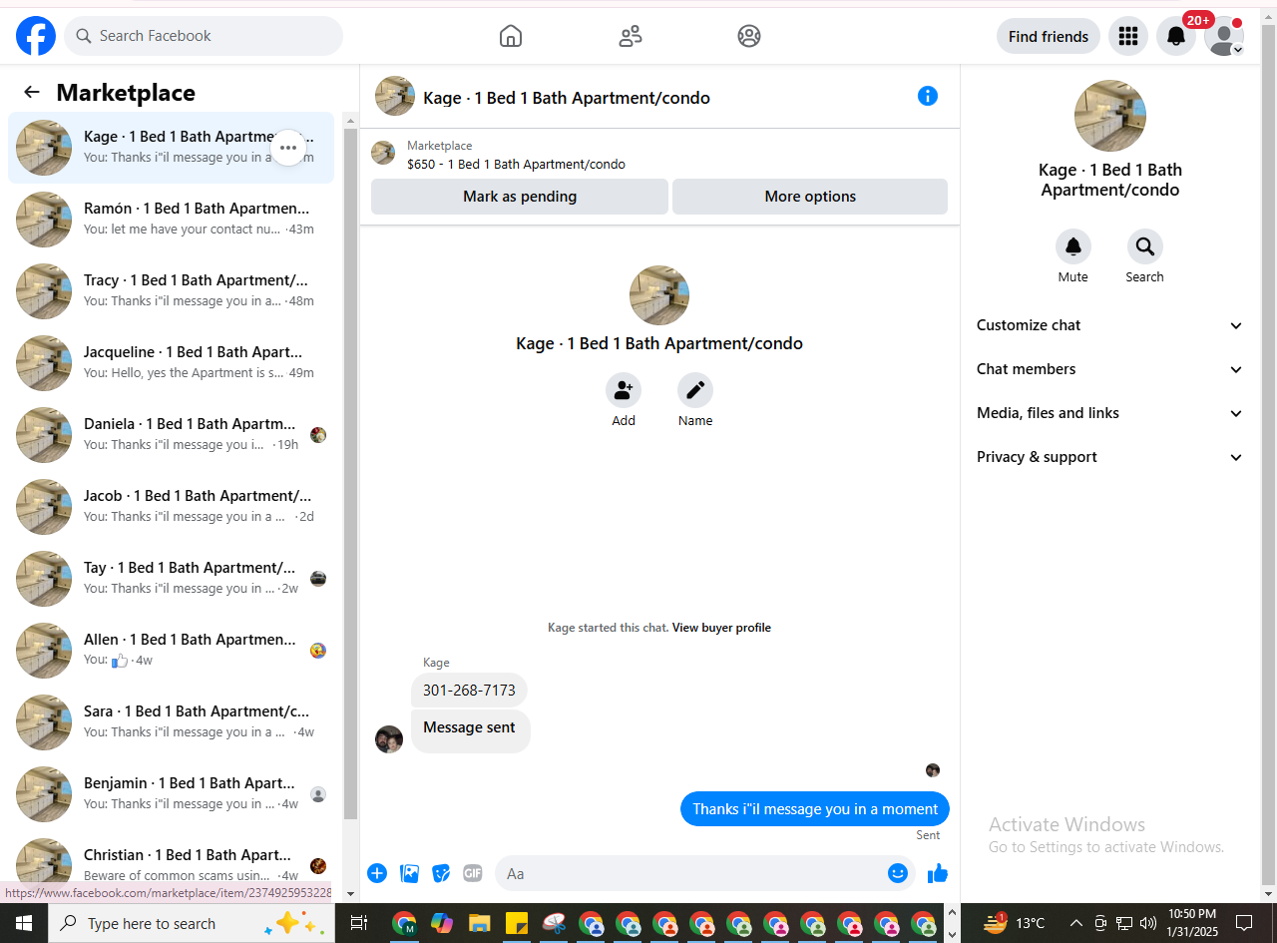Mute the conversation with the bell icon
The height and width of the screenshot is (943, 1277).
pos(1073,246)
